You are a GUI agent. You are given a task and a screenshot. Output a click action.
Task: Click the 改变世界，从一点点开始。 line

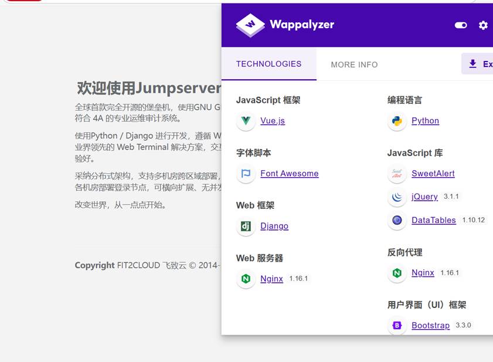(x=120, y=205)
